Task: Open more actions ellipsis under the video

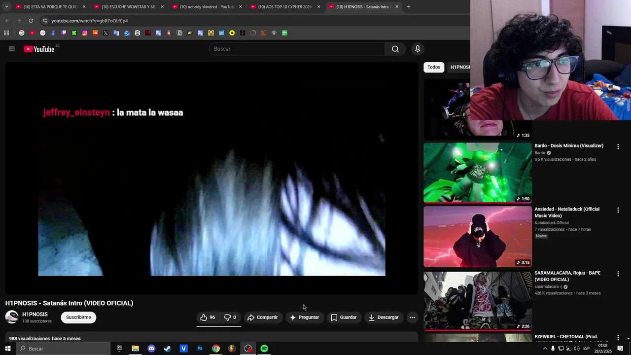Action: tap(412, 318)
